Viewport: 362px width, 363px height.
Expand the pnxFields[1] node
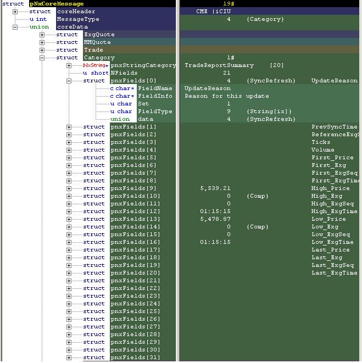point(69,127)
